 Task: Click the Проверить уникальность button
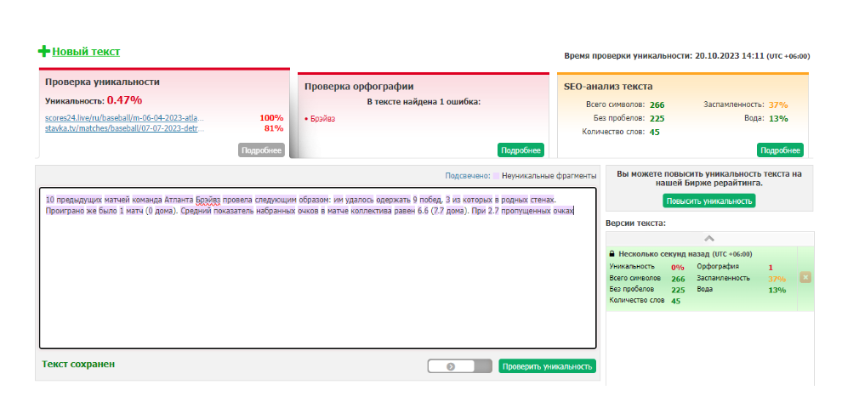click(x=547, y=366)
